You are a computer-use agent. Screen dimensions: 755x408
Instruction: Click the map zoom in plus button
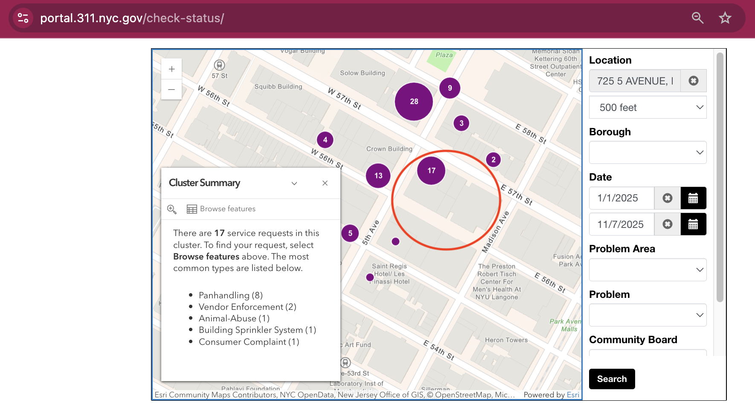click(171, 69)
